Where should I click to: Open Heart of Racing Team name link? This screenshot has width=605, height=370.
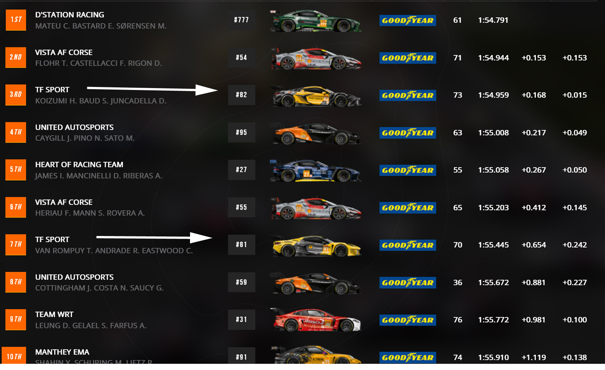79,164
